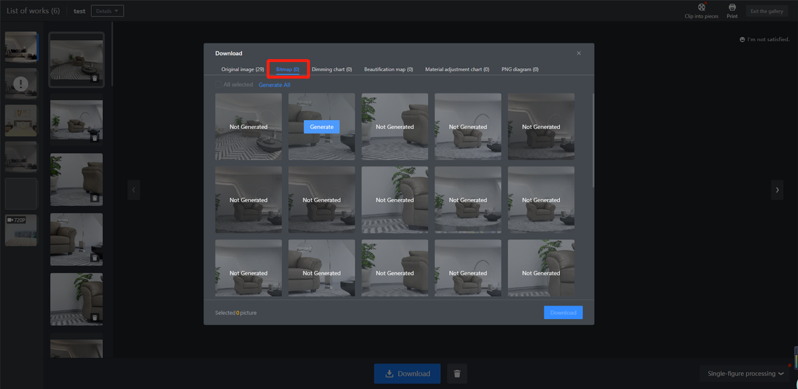Click Download button inside the dialog
The height and width of the screenshot is (389, 798).
(x=563, y=313)
